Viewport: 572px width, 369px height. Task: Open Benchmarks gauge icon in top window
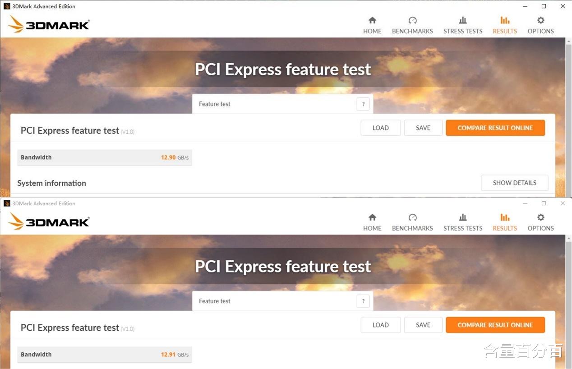[x=412, y=21]
